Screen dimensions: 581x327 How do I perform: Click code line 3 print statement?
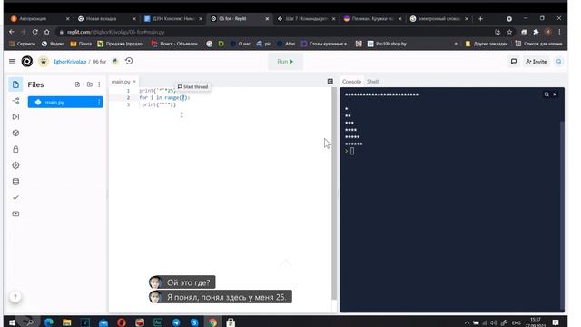tap(159, 105)
